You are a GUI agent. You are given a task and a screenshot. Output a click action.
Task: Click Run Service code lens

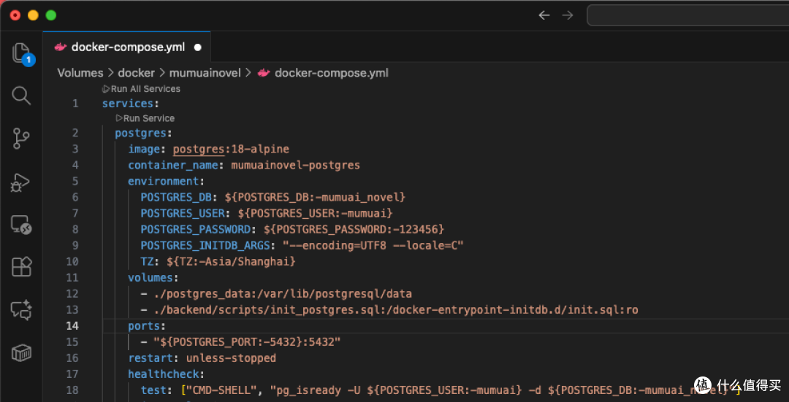click(x=145, y=119)
